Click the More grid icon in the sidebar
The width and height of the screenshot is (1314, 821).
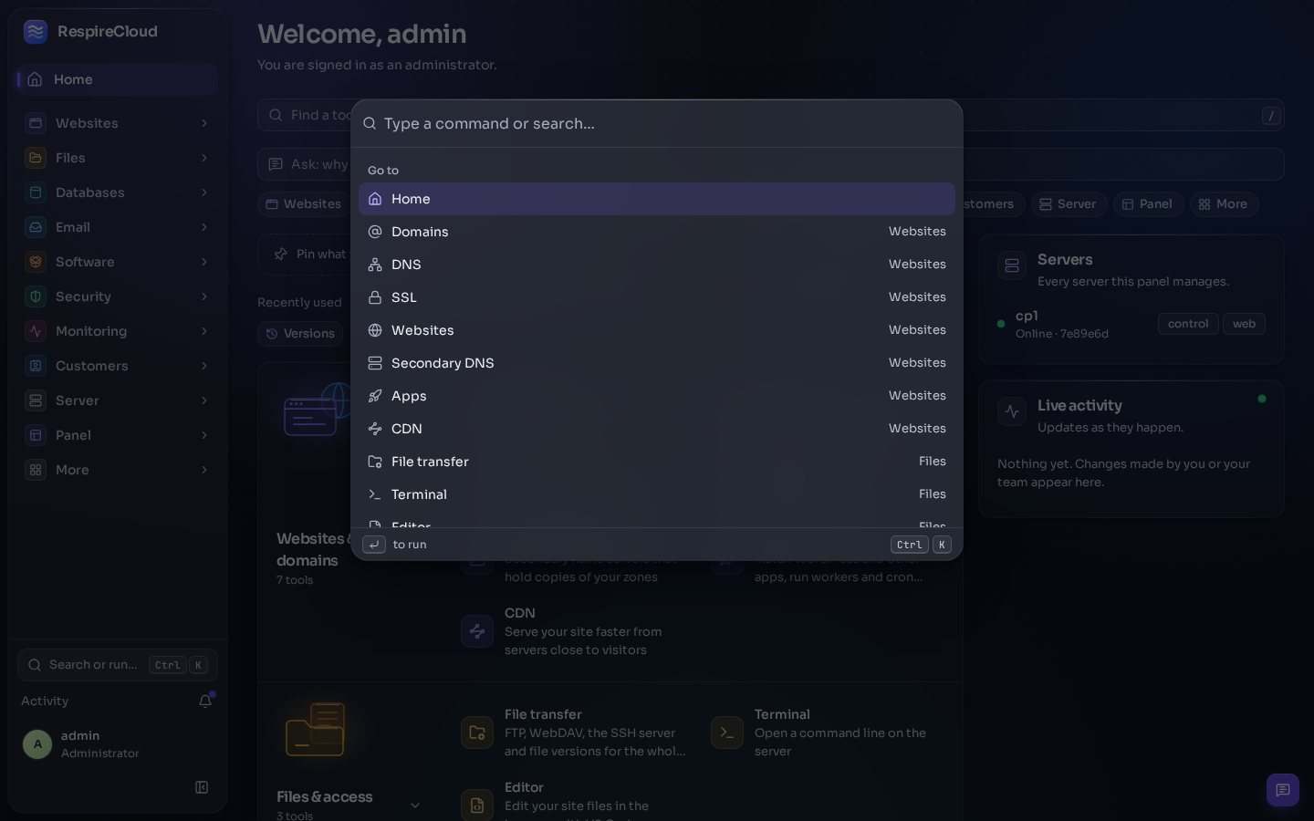[36, 470]
